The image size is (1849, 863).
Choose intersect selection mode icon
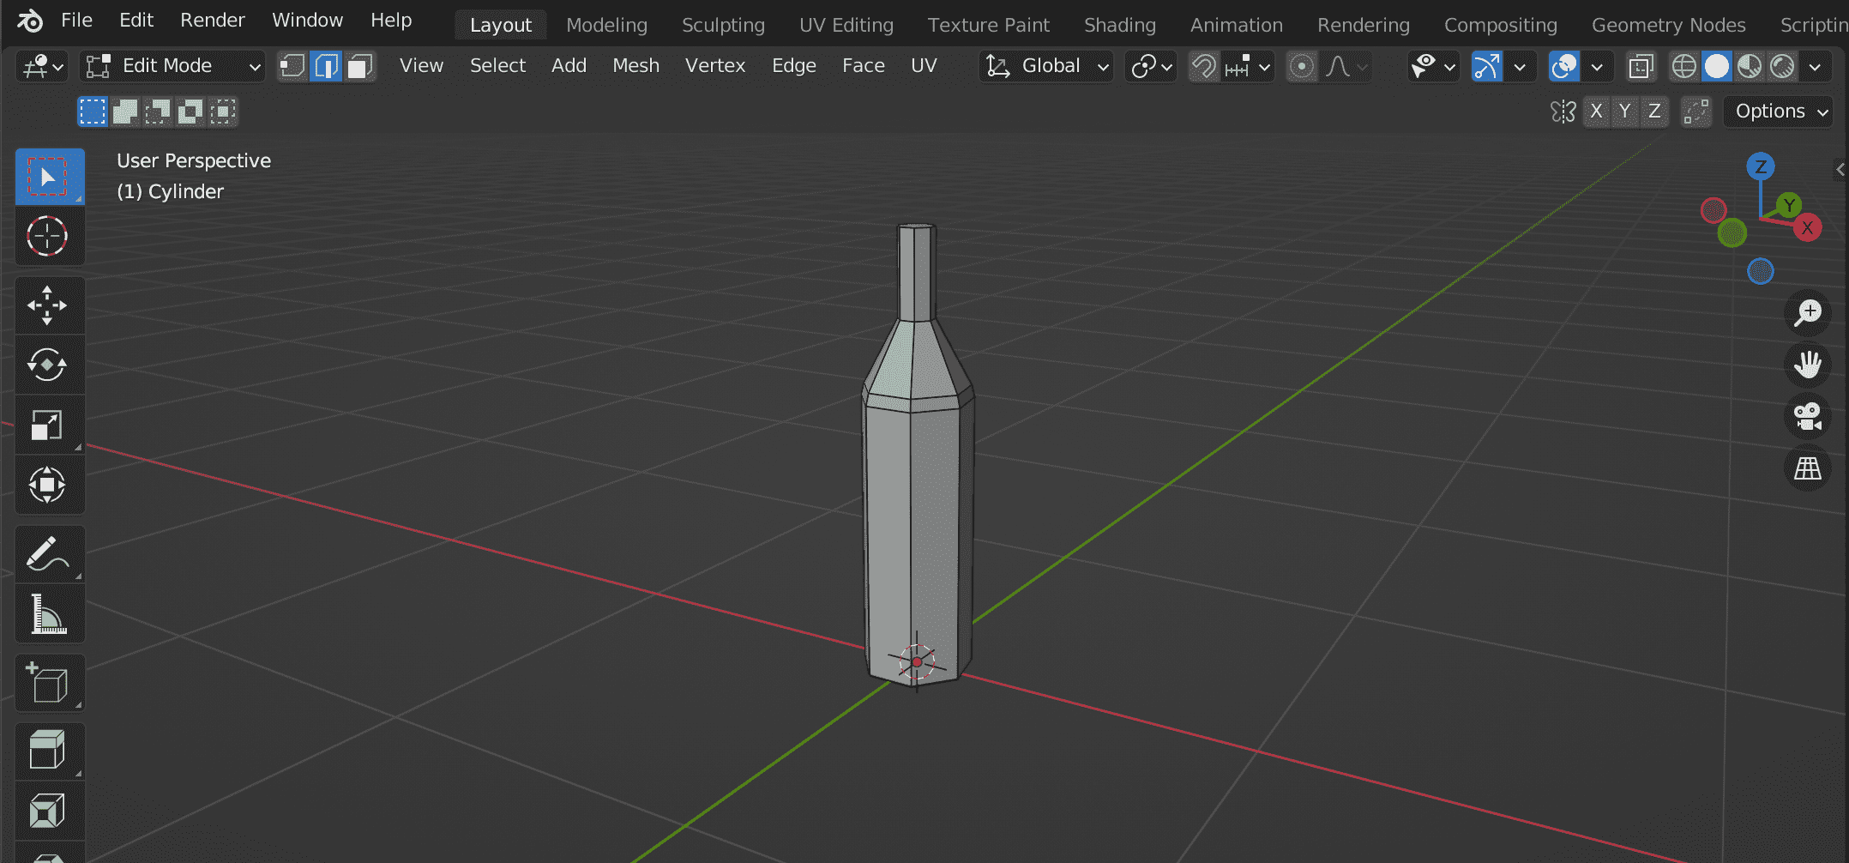[223, 112]
